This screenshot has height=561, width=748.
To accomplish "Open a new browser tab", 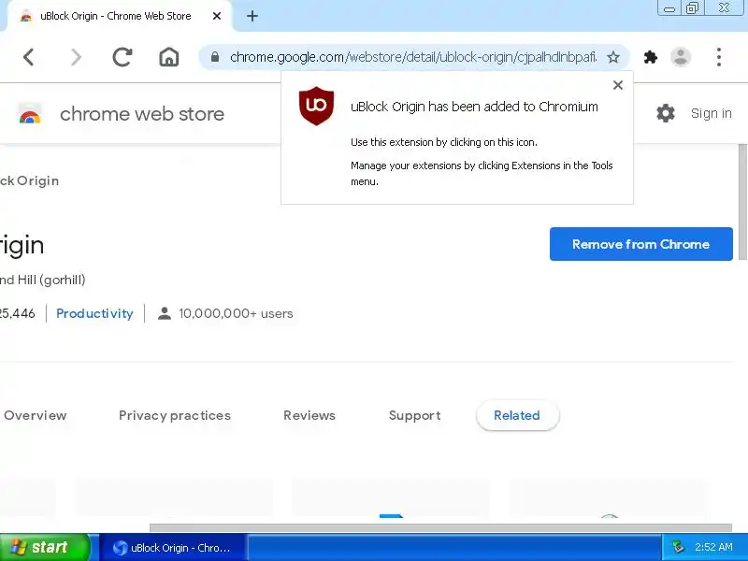I will click(252, 16).
